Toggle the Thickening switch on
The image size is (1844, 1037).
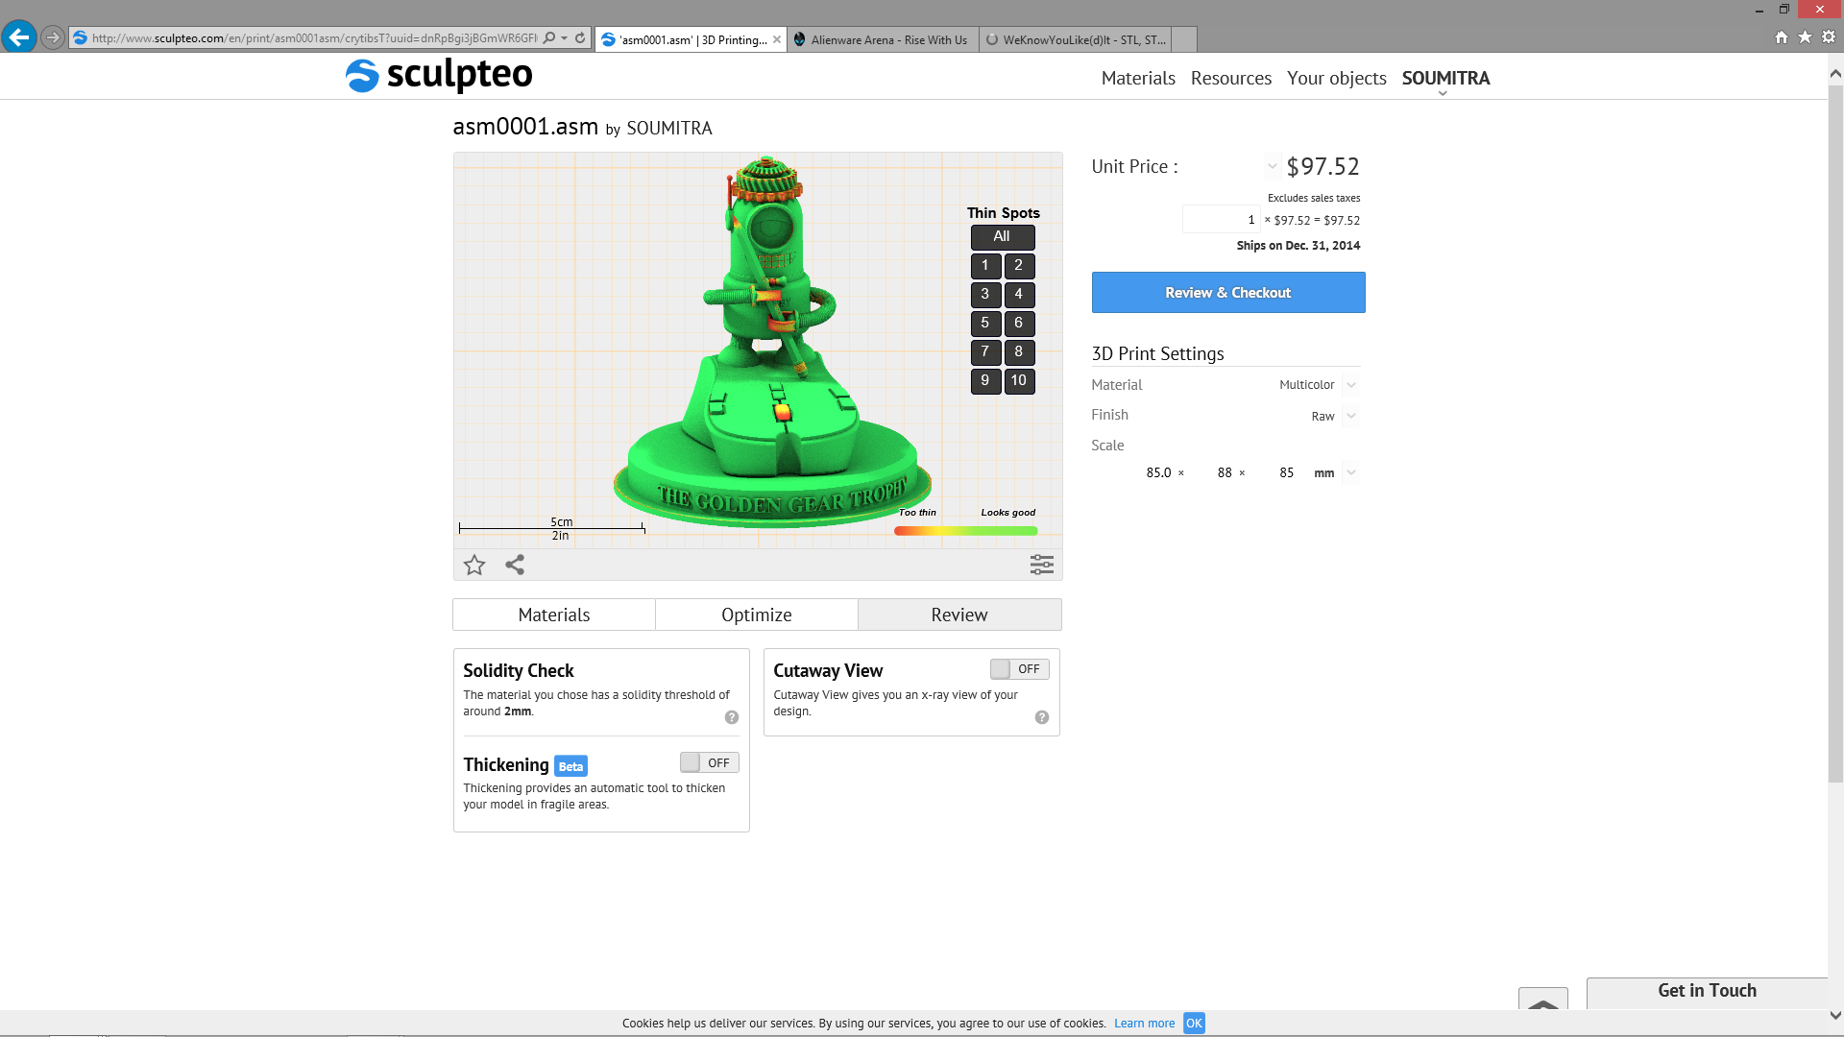click(x=710, y=762)
